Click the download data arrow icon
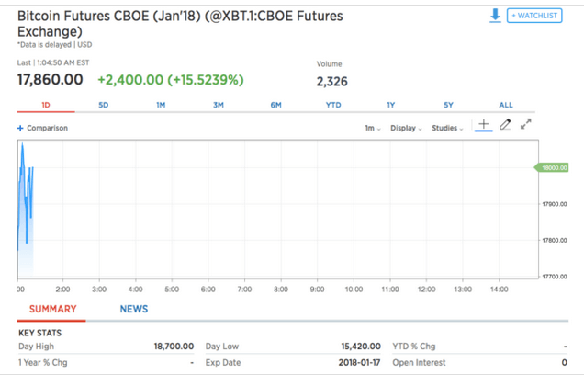This screenshot has width=584, height=375. (495, 16)
